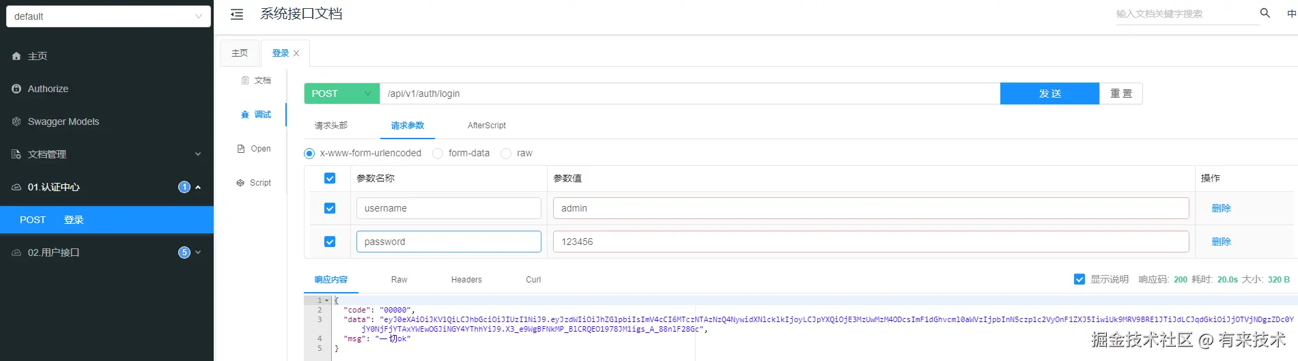The width and height of the screenshot is (1298, 361).
Task: Uncheck the username parameter checkbox
Action: point(330,208)
